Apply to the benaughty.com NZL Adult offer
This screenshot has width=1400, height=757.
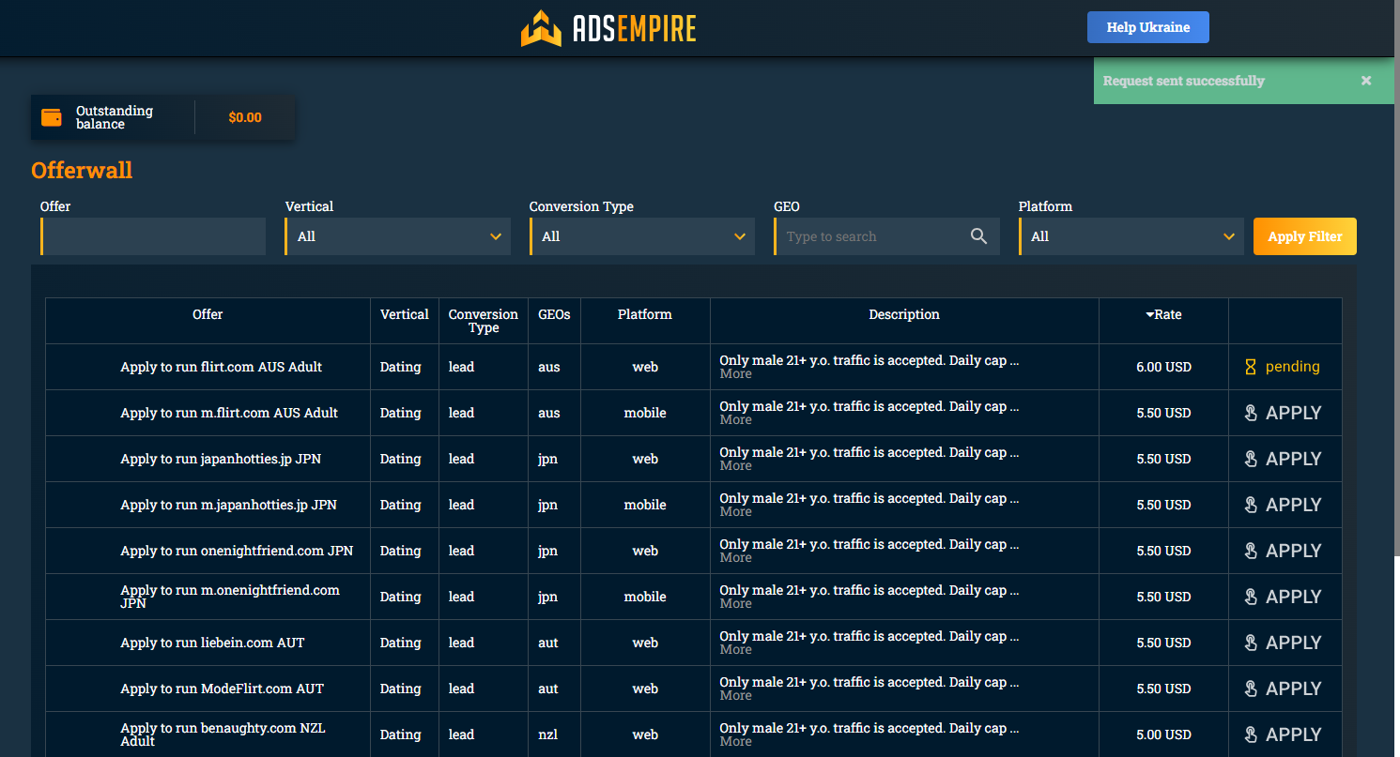click(1284, 734)
